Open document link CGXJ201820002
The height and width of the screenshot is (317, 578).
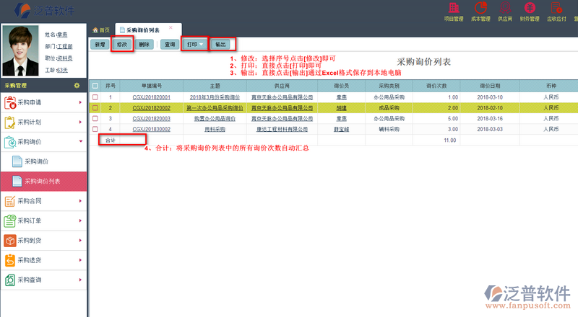(152, 108)
